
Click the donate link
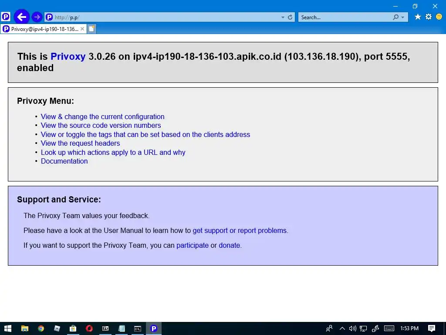[x=229, y=245]
